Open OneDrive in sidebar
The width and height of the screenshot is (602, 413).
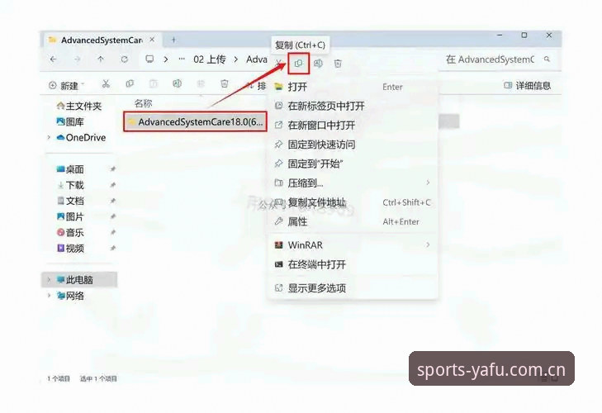point(81,138)
